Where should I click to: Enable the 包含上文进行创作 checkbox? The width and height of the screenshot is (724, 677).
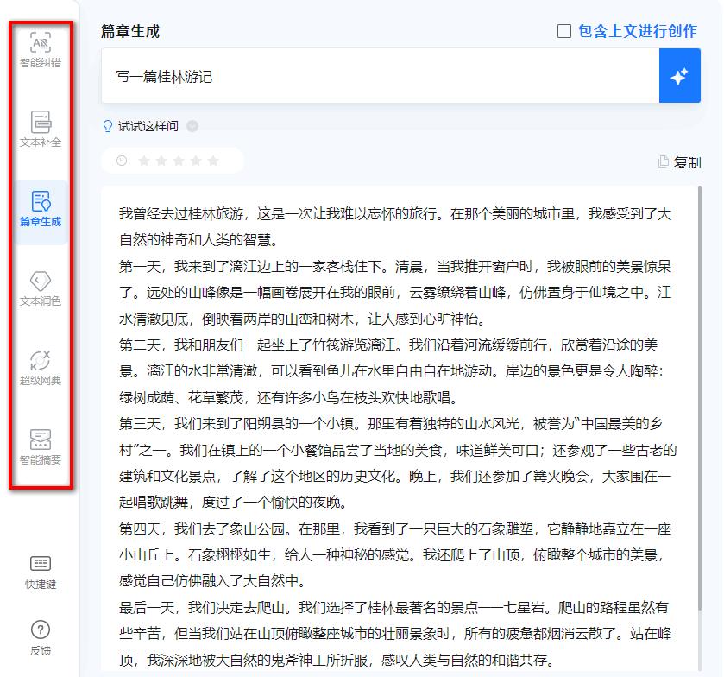click(x=564, y=31)
